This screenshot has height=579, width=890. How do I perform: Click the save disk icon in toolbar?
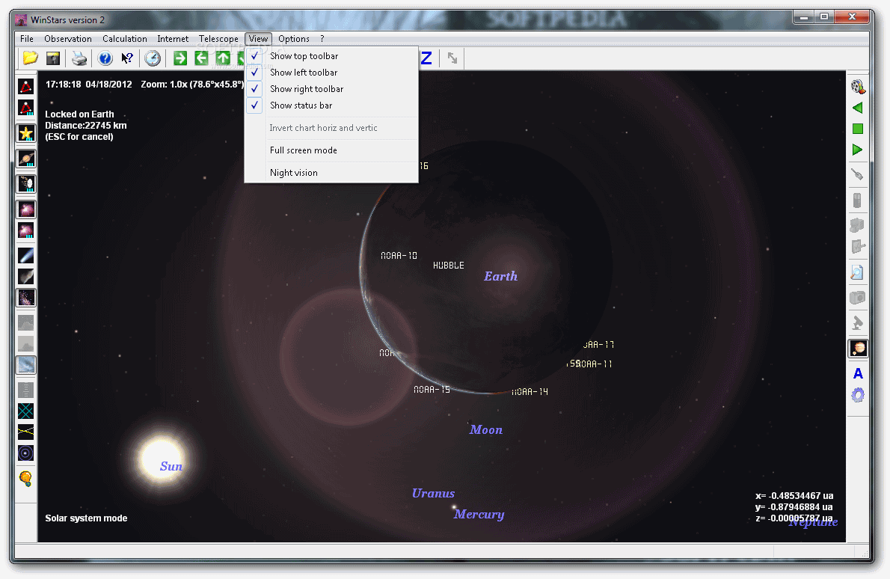(53, 58)
